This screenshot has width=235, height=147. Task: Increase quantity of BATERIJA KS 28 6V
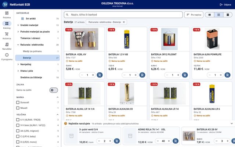pyautogui.click(x=228, y=141)
